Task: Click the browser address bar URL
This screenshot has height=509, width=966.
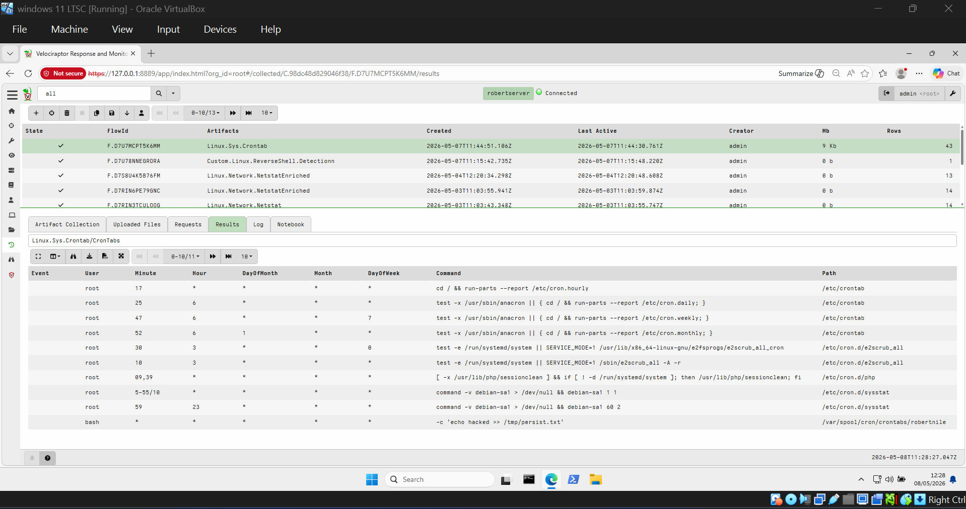Action: (263, 74)
